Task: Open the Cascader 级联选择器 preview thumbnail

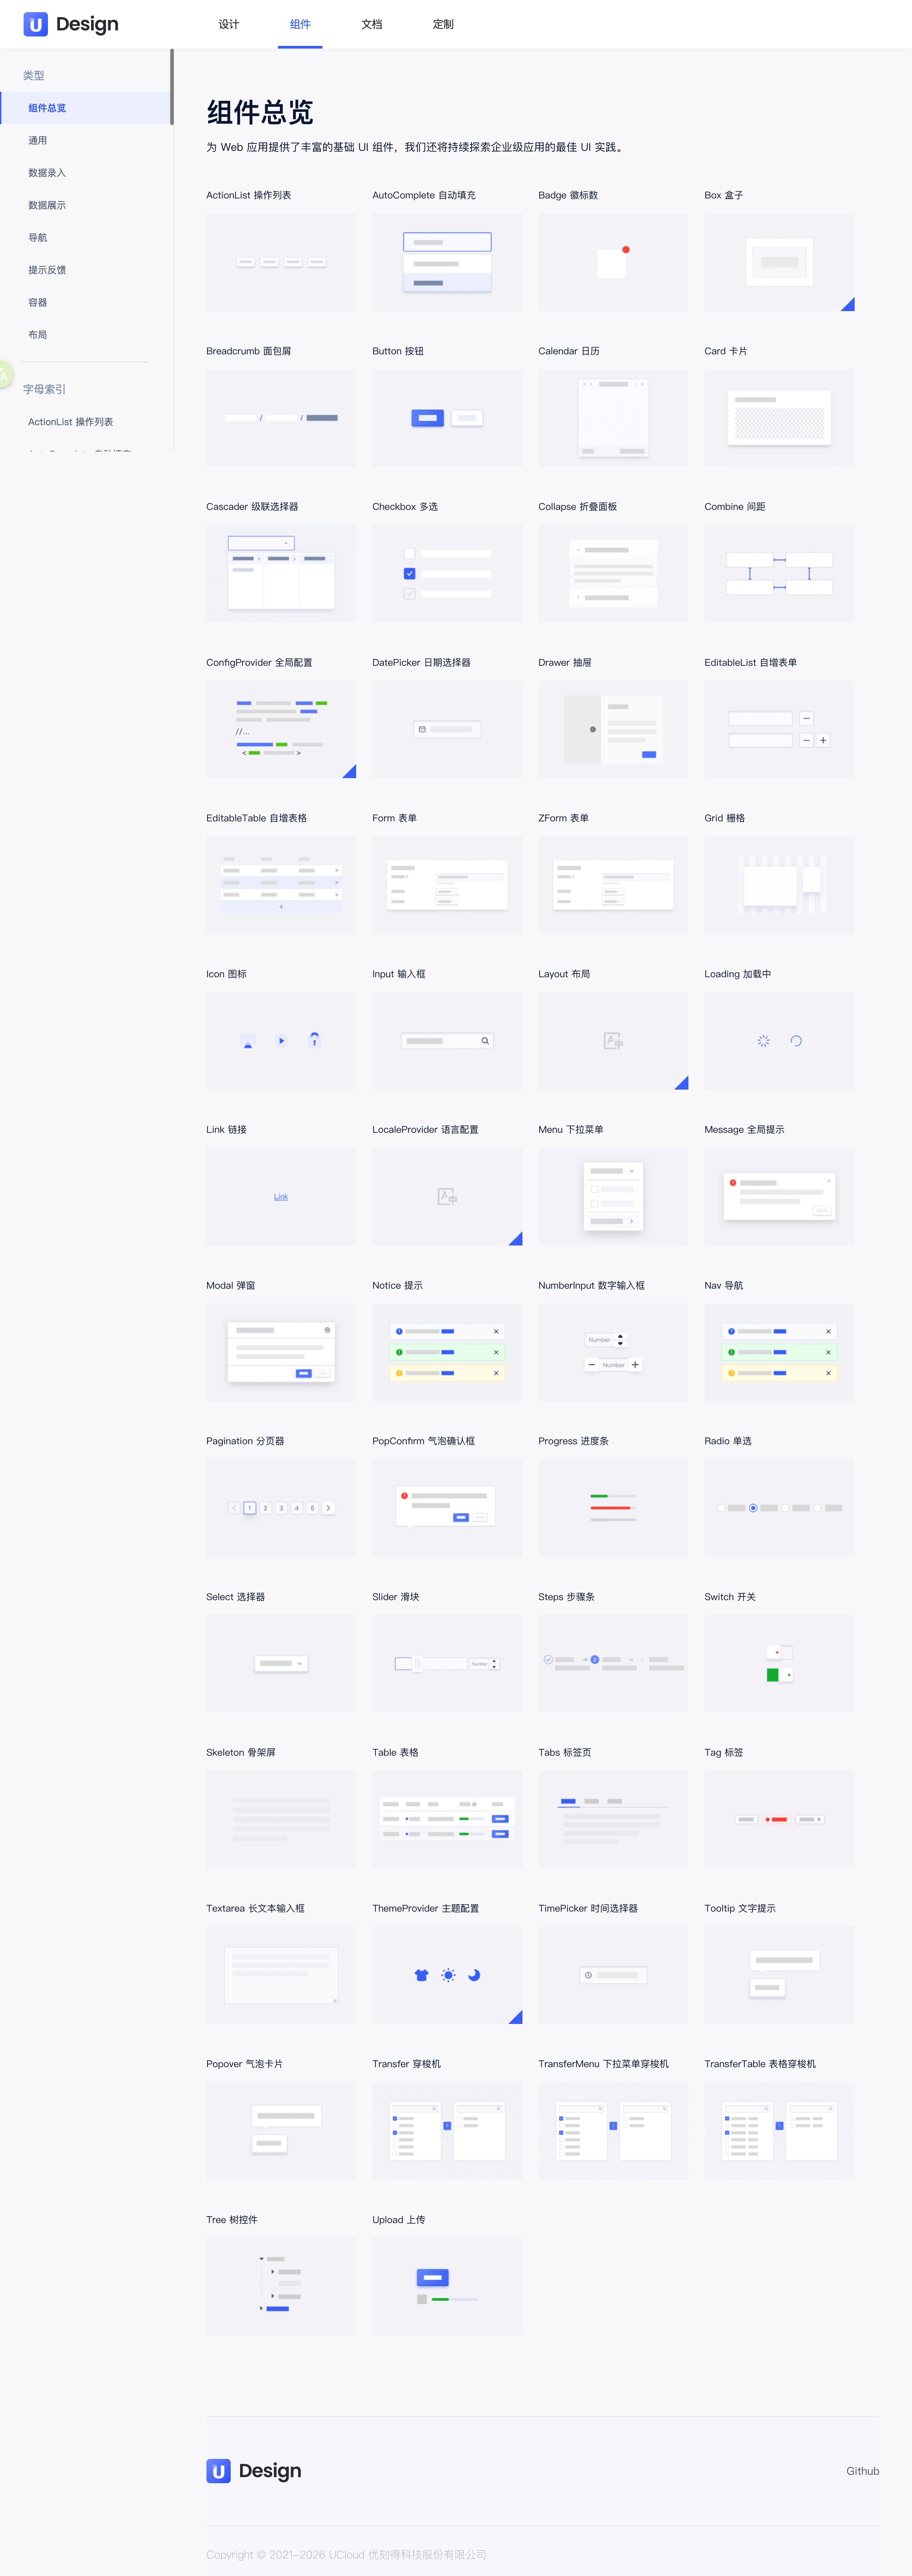Action: (281, 574)
